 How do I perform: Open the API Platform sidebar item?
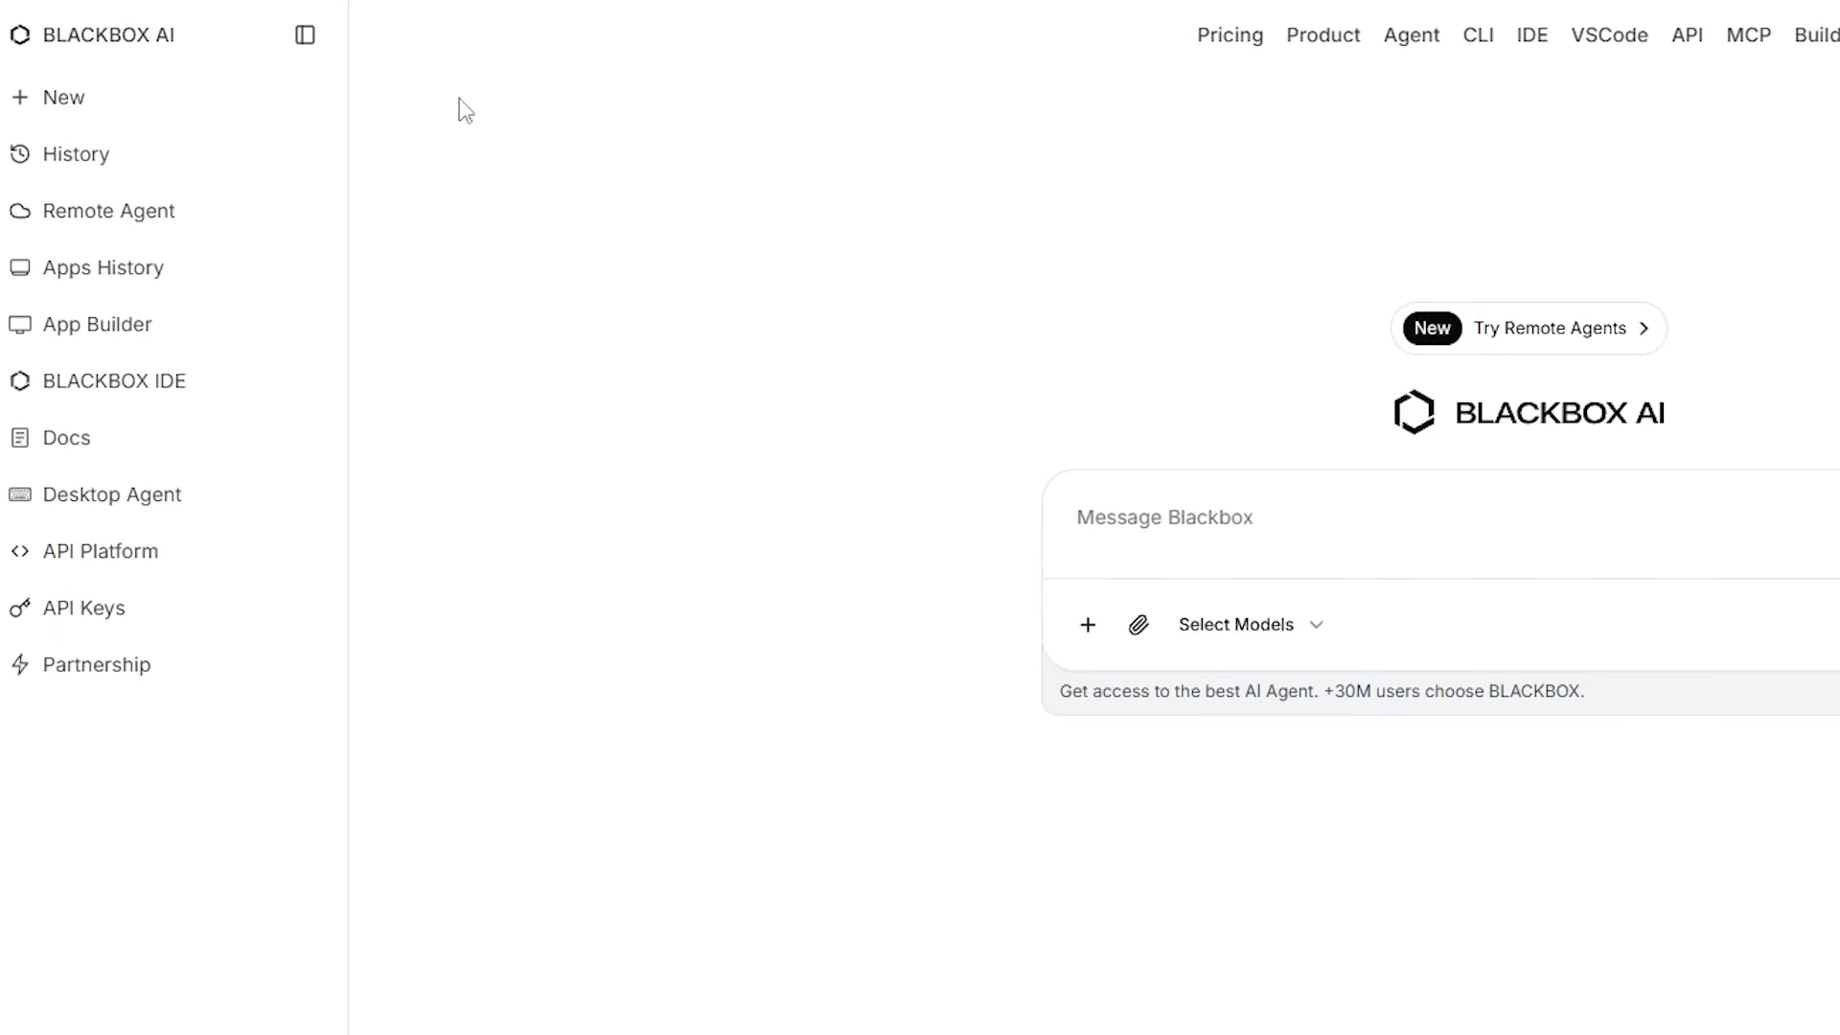[100, 552]
